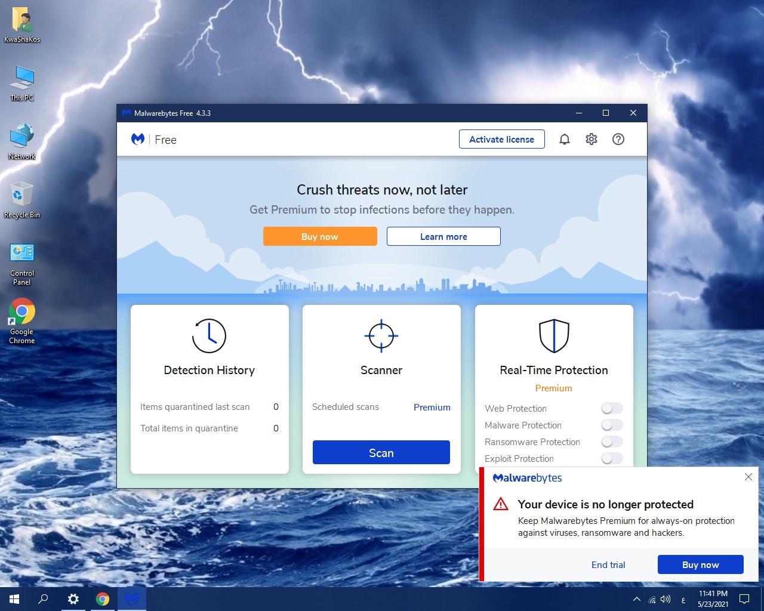This screenshot has width=764, height=611.
Task: Click the warning triangle in the notification popup
Action: click(500, 504)
